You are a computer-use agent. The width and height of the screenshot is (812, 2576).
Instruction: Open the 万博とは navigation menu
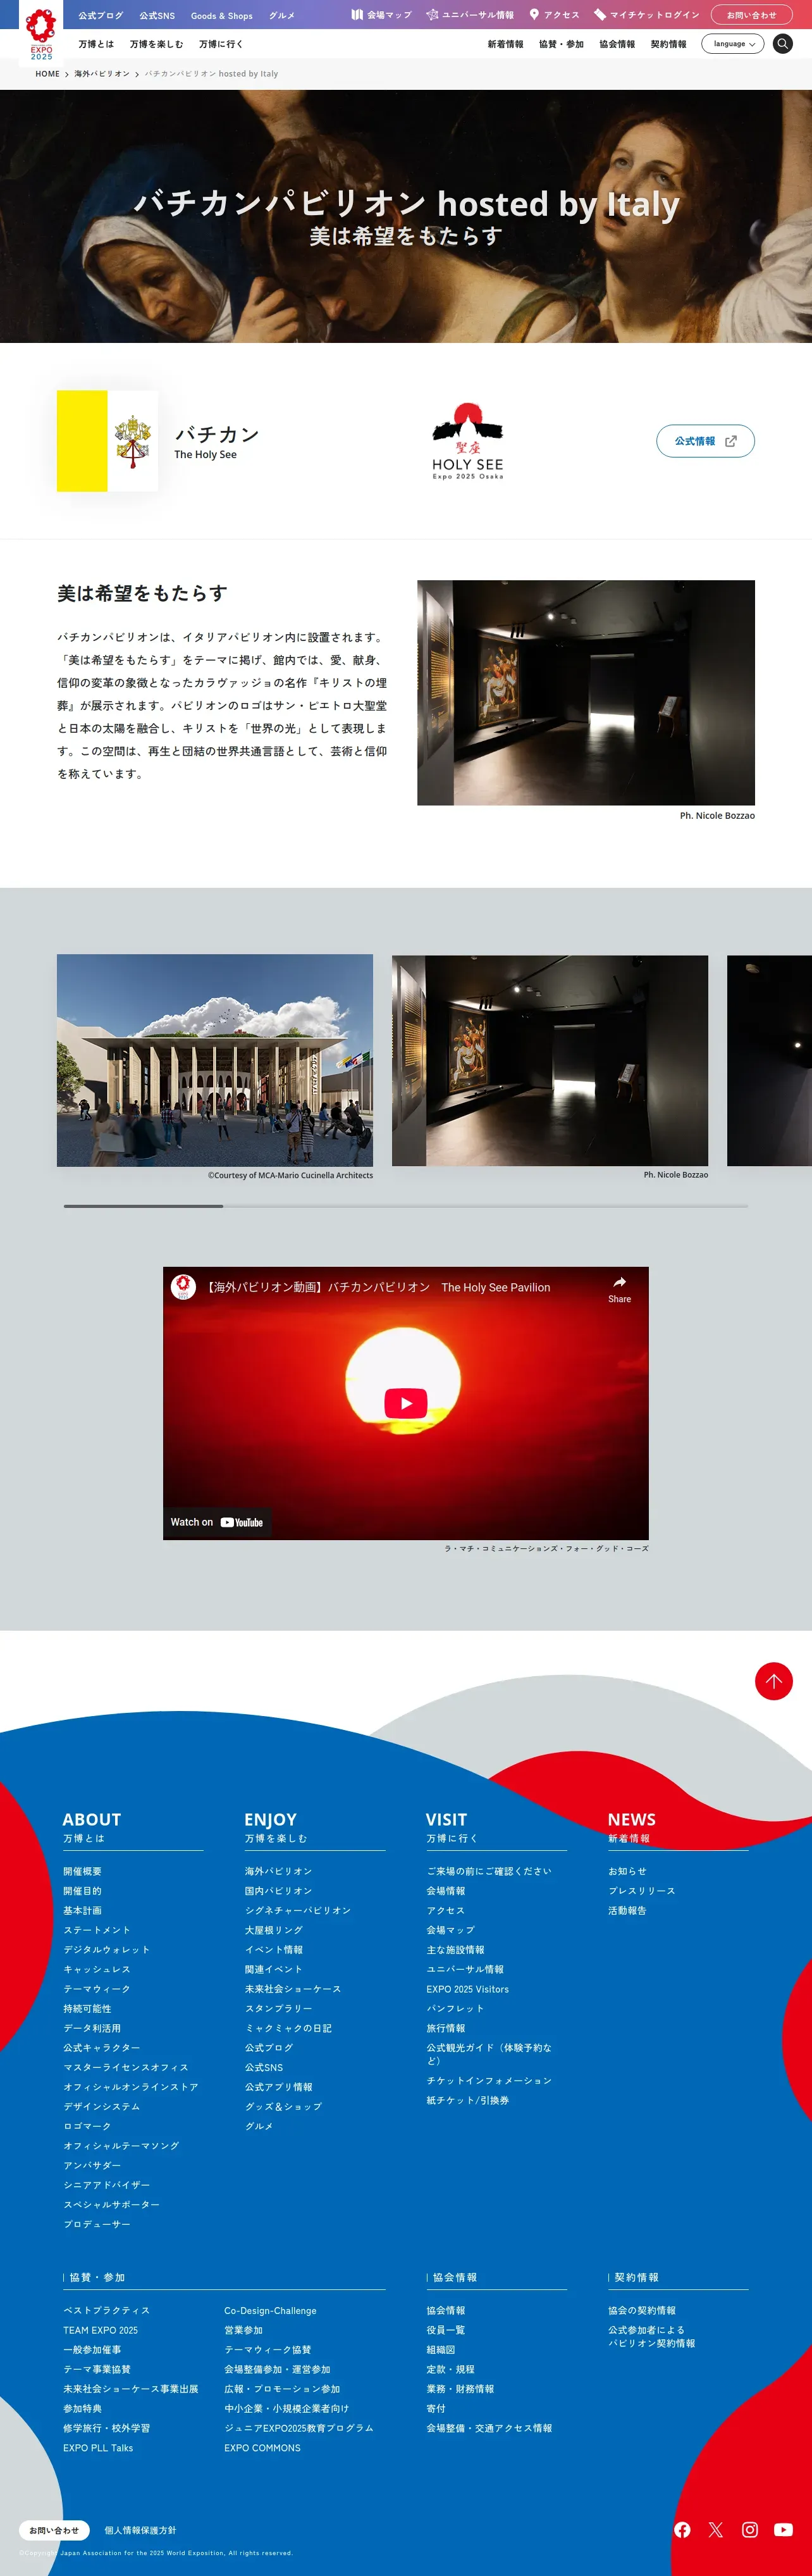[96, 44]
